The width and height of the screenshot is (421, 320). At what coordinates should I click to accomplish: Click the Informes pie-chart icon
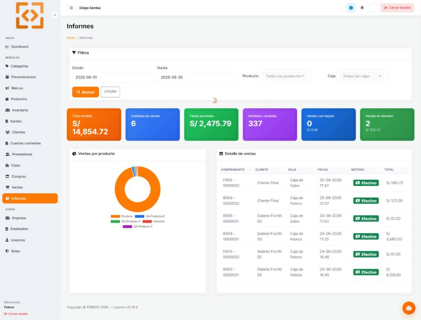7,198
